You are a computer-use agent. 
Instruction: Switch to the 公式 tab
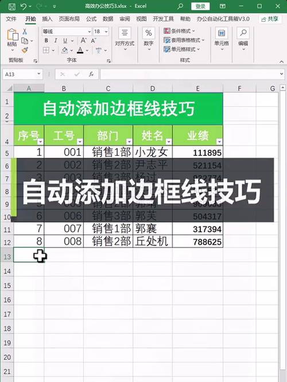91,19
